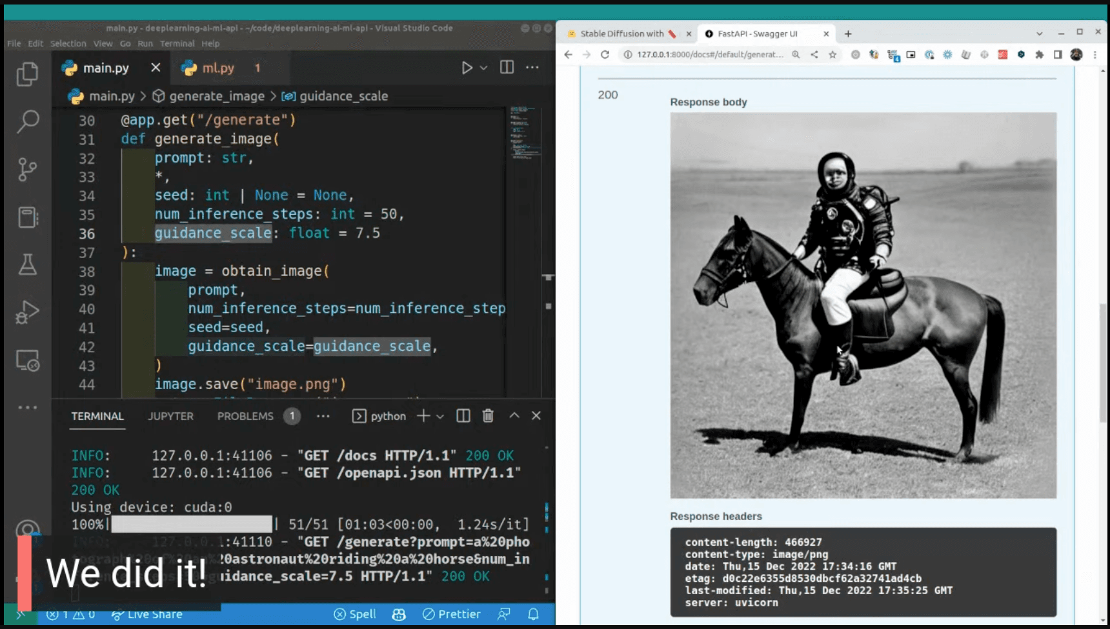
Task: Toggle the browser side panel
Action: [x=1058, y=55]
